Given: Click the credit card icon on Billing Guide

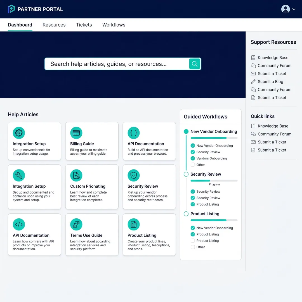Looking at the screenshot, I should coord(76,133).
